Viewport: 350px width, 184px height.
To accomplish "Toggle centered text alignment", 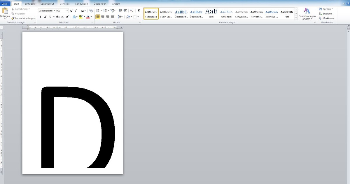I will 103,17.
